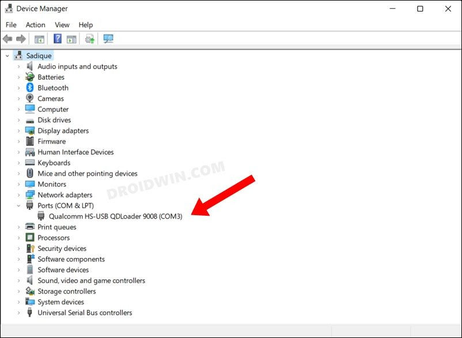Click the Mice and pointing devices icon

click(x=30, y=173)
